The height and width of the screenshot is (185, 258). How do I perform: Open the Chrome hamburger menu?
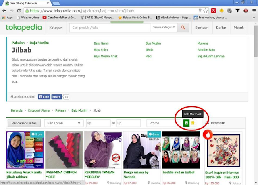pyautogui.click(x=254, y=11)
